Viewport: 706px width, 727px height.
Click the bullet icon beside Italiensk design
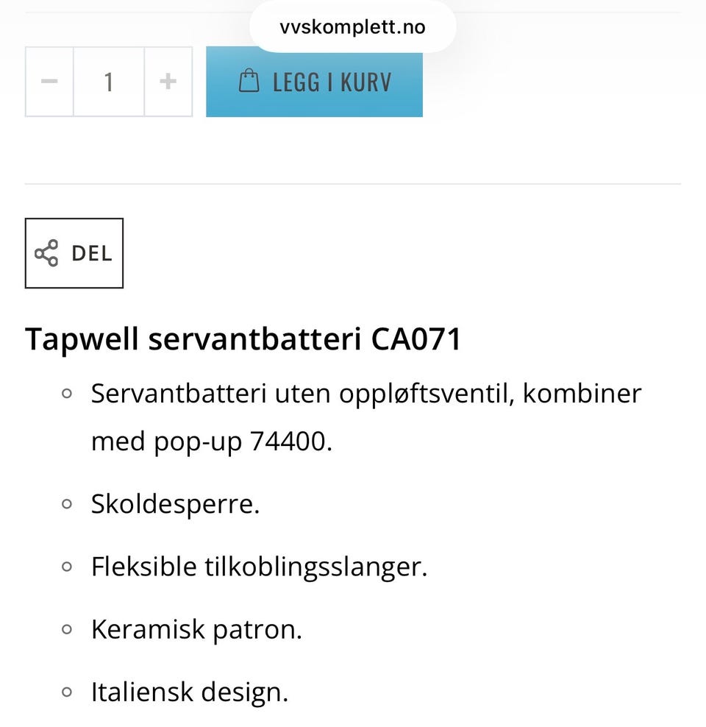pos(67,690)
